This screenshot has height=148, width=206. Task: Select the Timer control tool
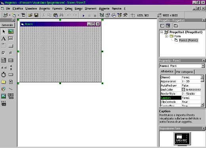pyautogui.click(x=4, y=75)
